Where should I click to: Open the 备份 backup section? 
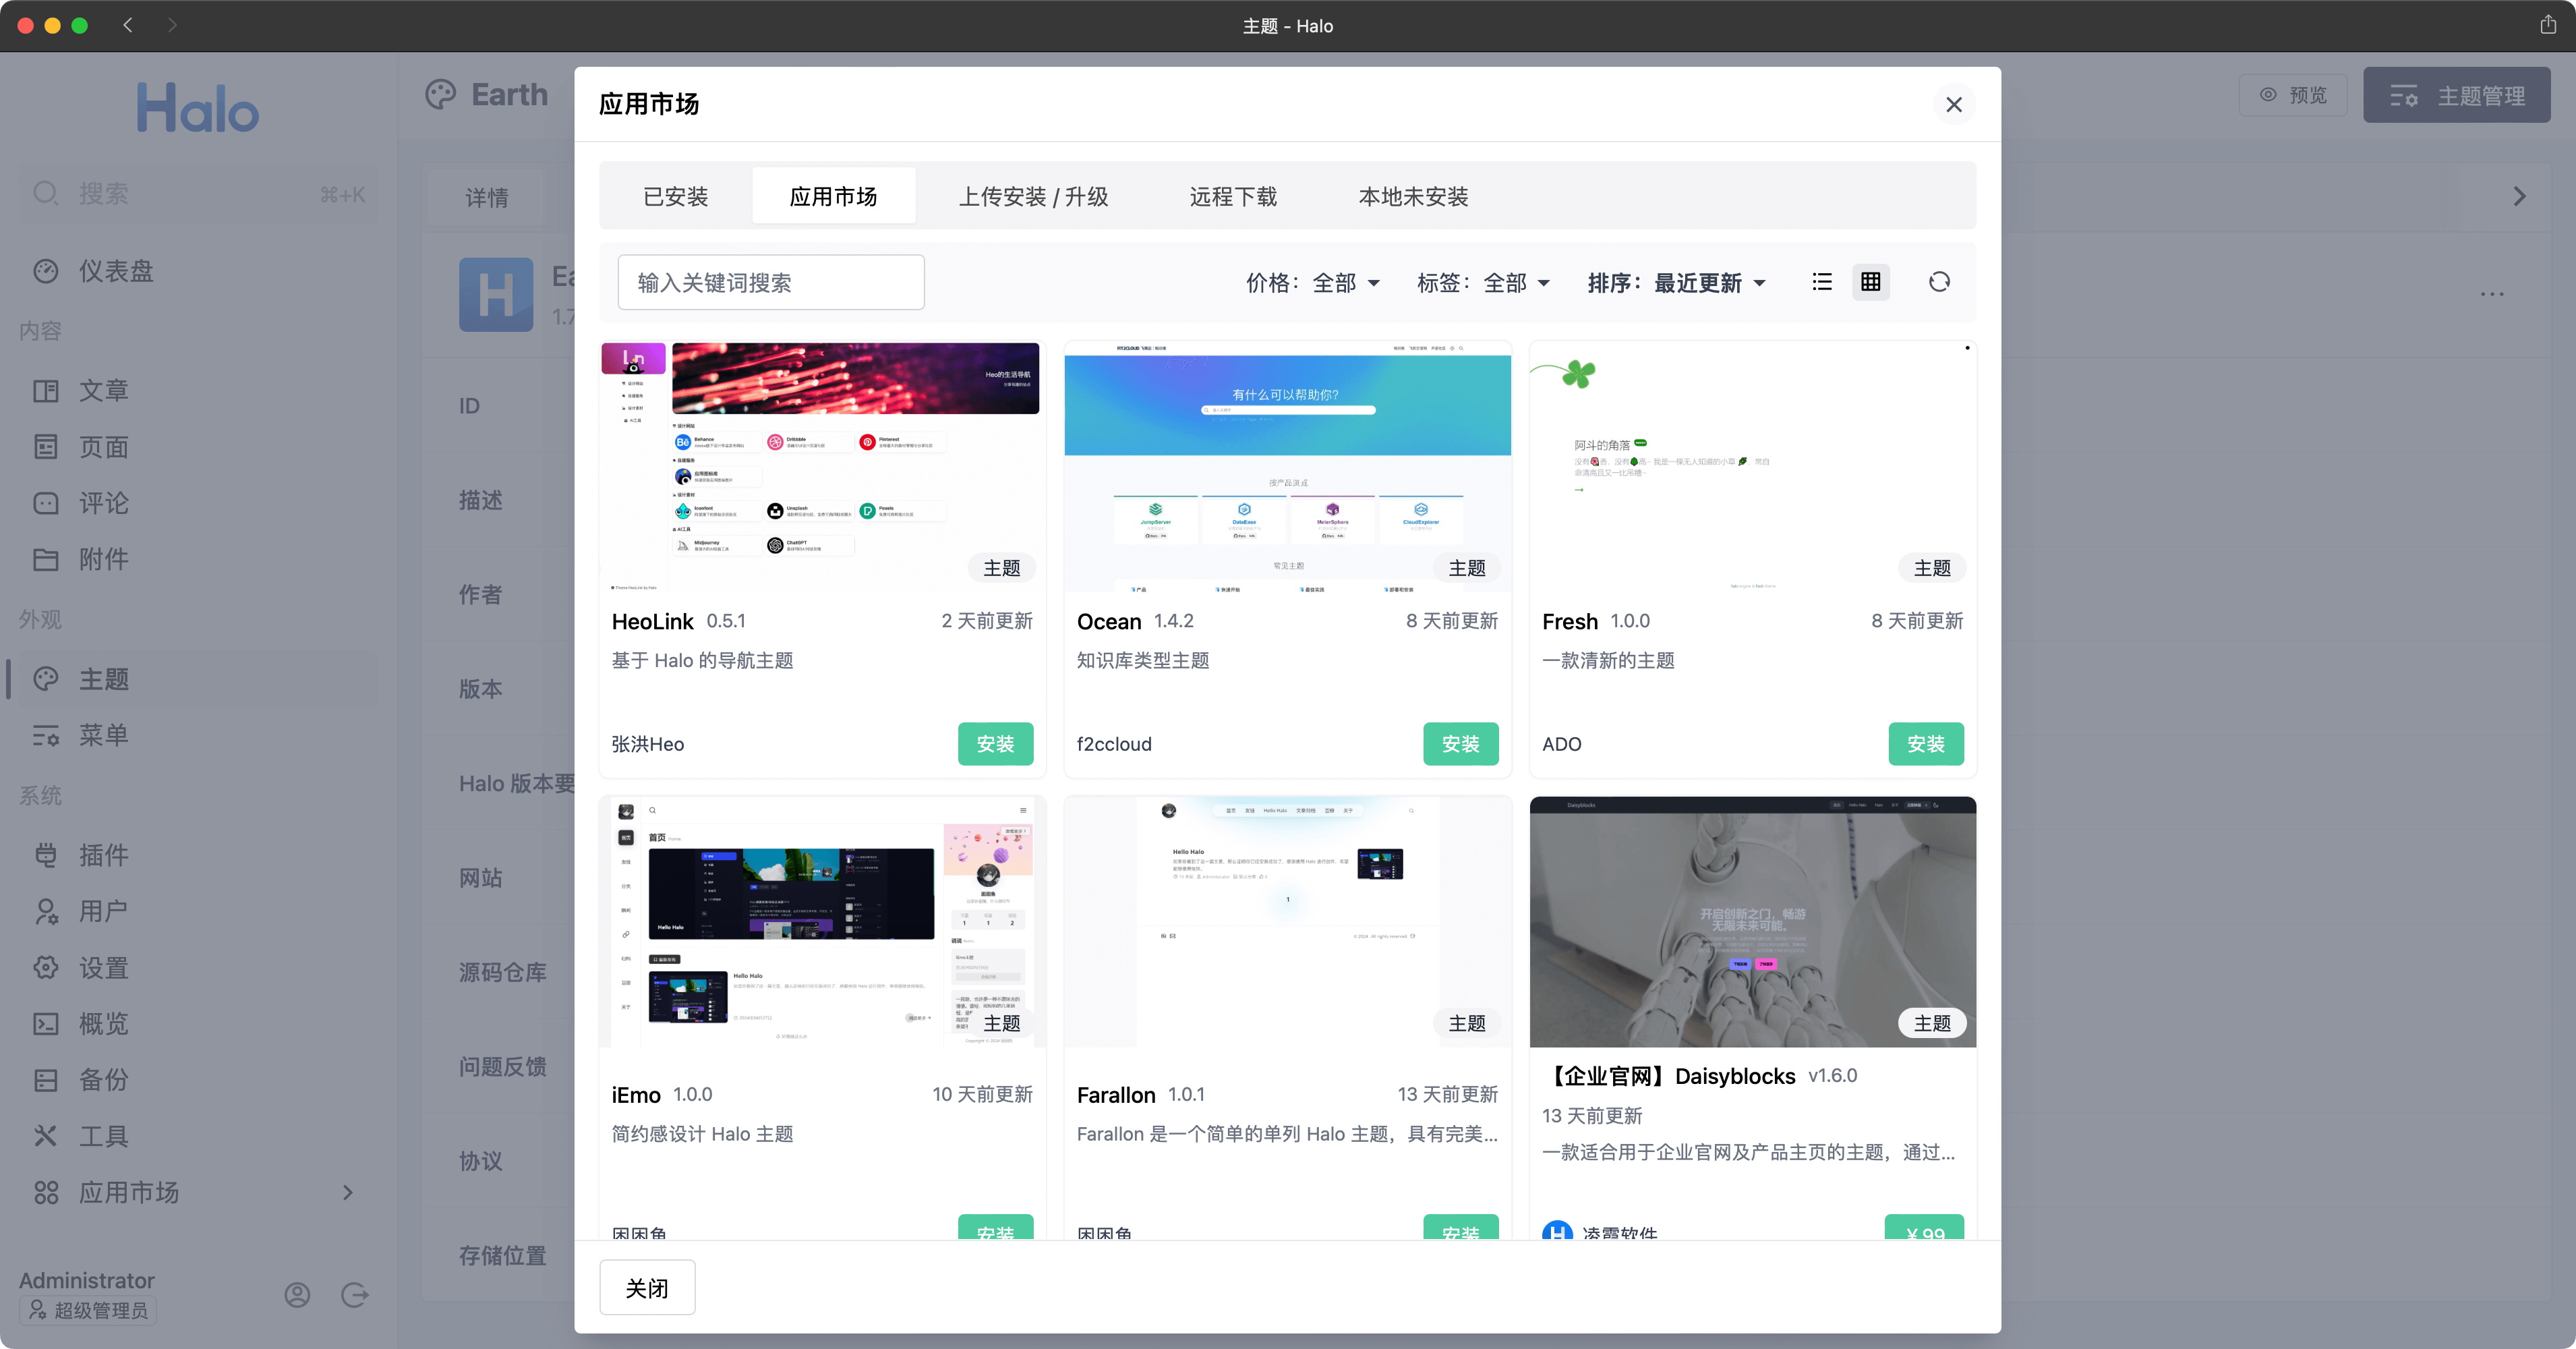(104, 1080)
